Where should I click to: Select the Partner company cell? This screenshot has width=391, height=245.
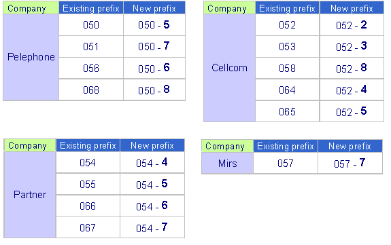30,195
